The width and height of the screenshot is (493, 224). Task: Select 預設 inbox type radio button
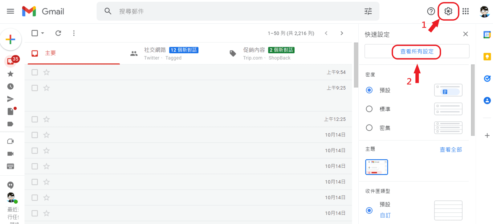tap(369, 210)
